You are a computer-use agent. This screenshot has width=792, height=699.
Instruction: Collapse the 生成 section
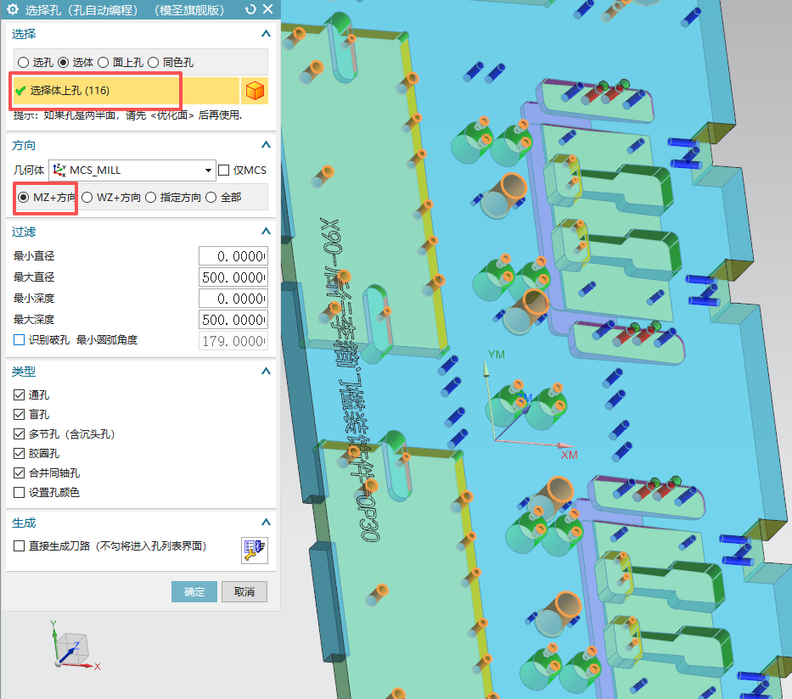click(x=266, y=522)
